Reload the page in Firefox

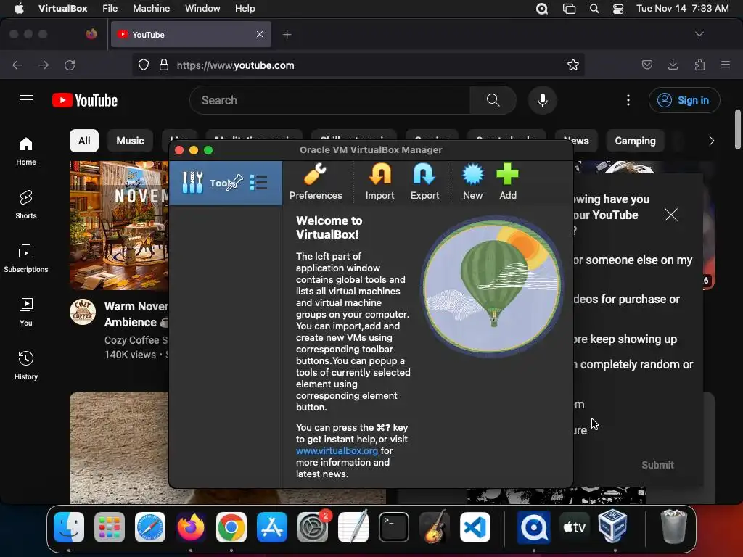70,65
